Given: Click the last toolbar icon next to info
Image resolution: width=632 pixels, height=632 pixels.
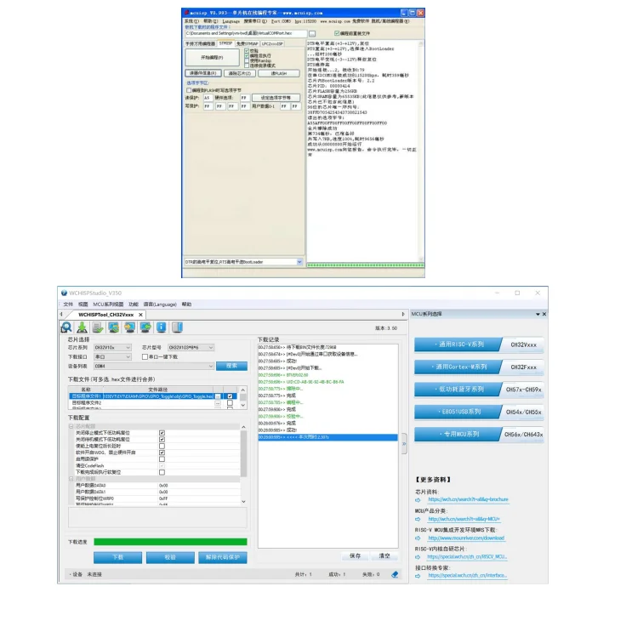Looking at the screenshot, I should (x=177, y=327).
